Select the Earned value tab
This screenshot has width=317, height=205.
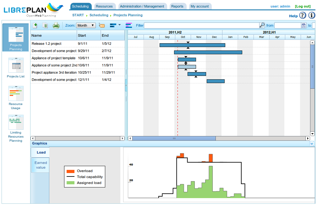click(41, 165)
